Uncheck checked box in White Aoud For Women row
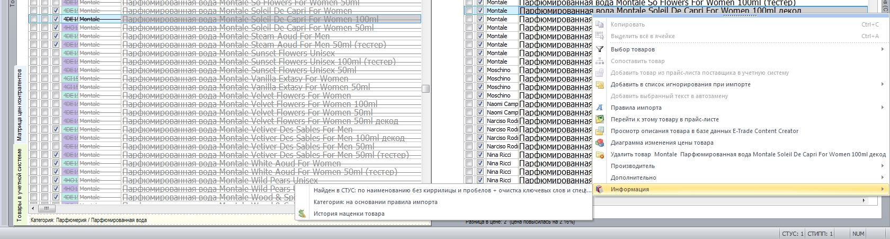 pyautogui.click(x=56, y=163)
